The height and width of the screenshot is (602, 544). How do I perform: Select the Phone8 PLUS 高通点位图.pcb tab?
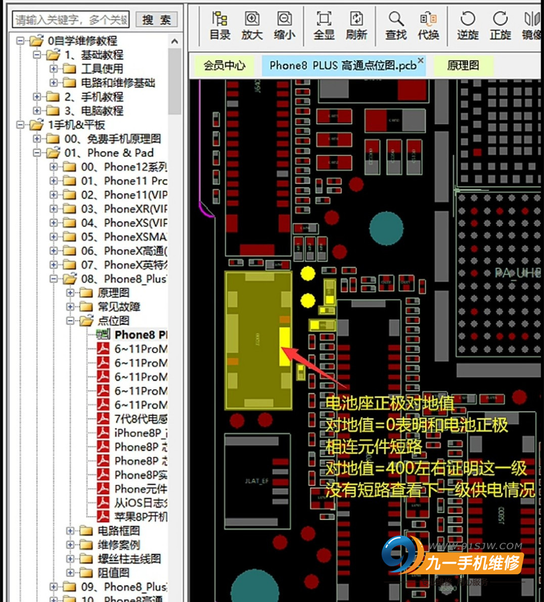(x=343, y=66)
